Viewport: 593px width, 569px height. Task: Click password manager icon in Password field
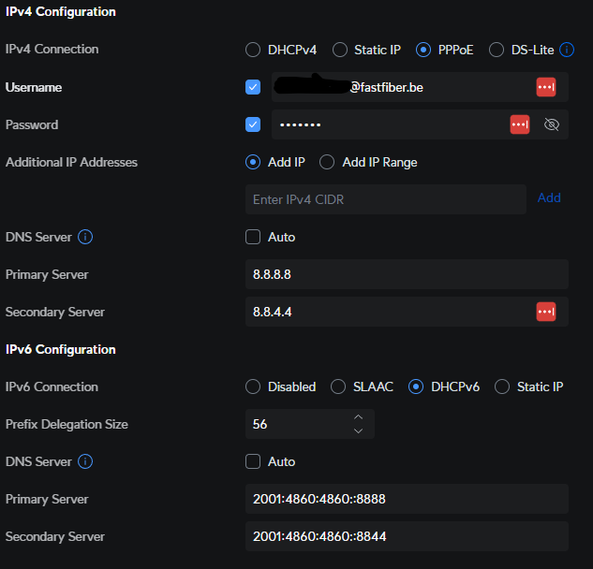[x=519, y=124]
